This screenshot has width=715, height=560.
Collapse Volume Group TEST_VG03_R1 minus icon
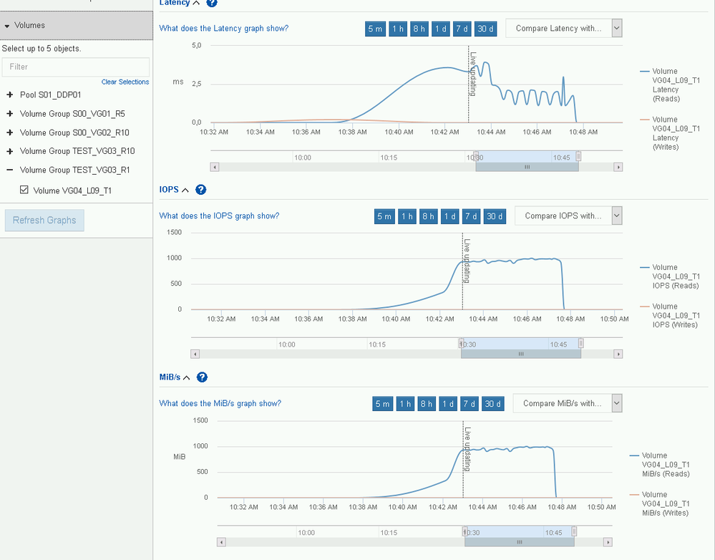(9, 170)
